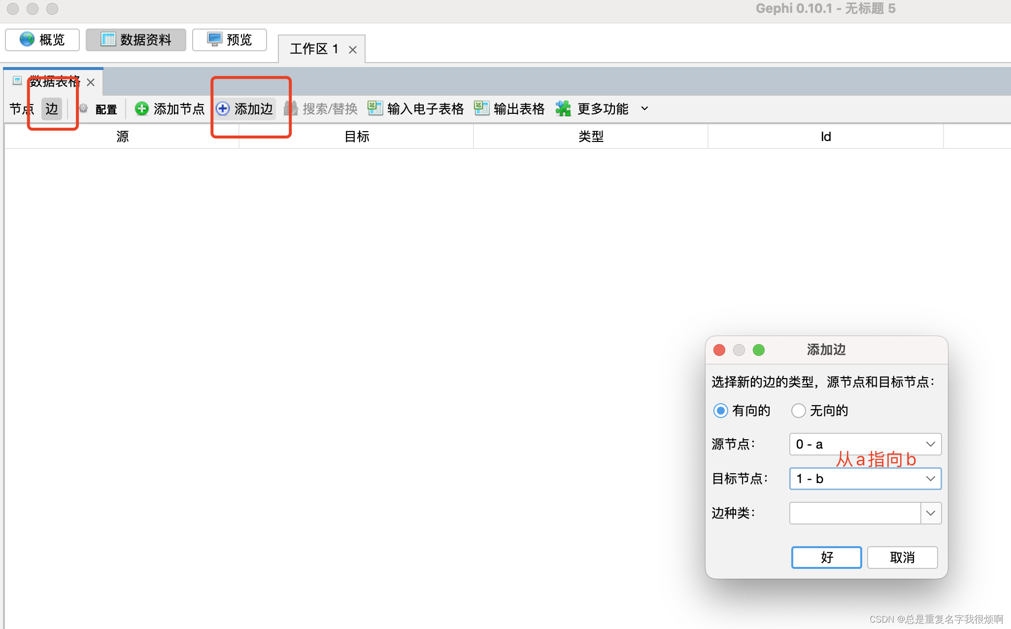This screenshot has height=629, width=1011.
Task: Open the edge kind dropdown arrow
Action: (x=930, y=513)
